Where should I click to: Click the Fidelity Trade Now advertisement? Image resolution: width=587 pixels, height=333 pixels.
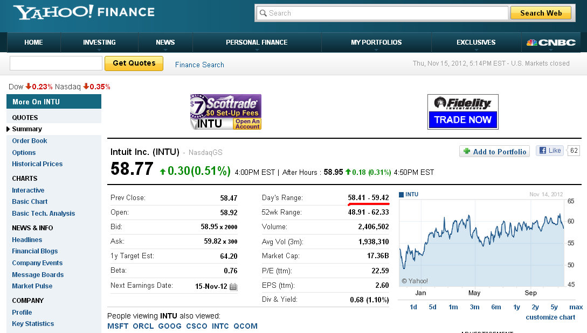click(462, 112)
